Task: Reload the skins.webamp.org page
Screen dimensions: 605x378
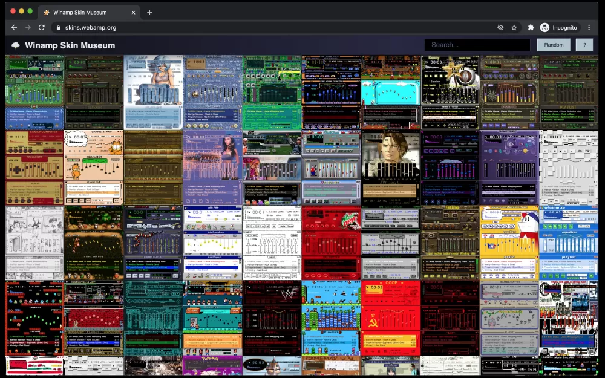Action: tap(42, 27)
